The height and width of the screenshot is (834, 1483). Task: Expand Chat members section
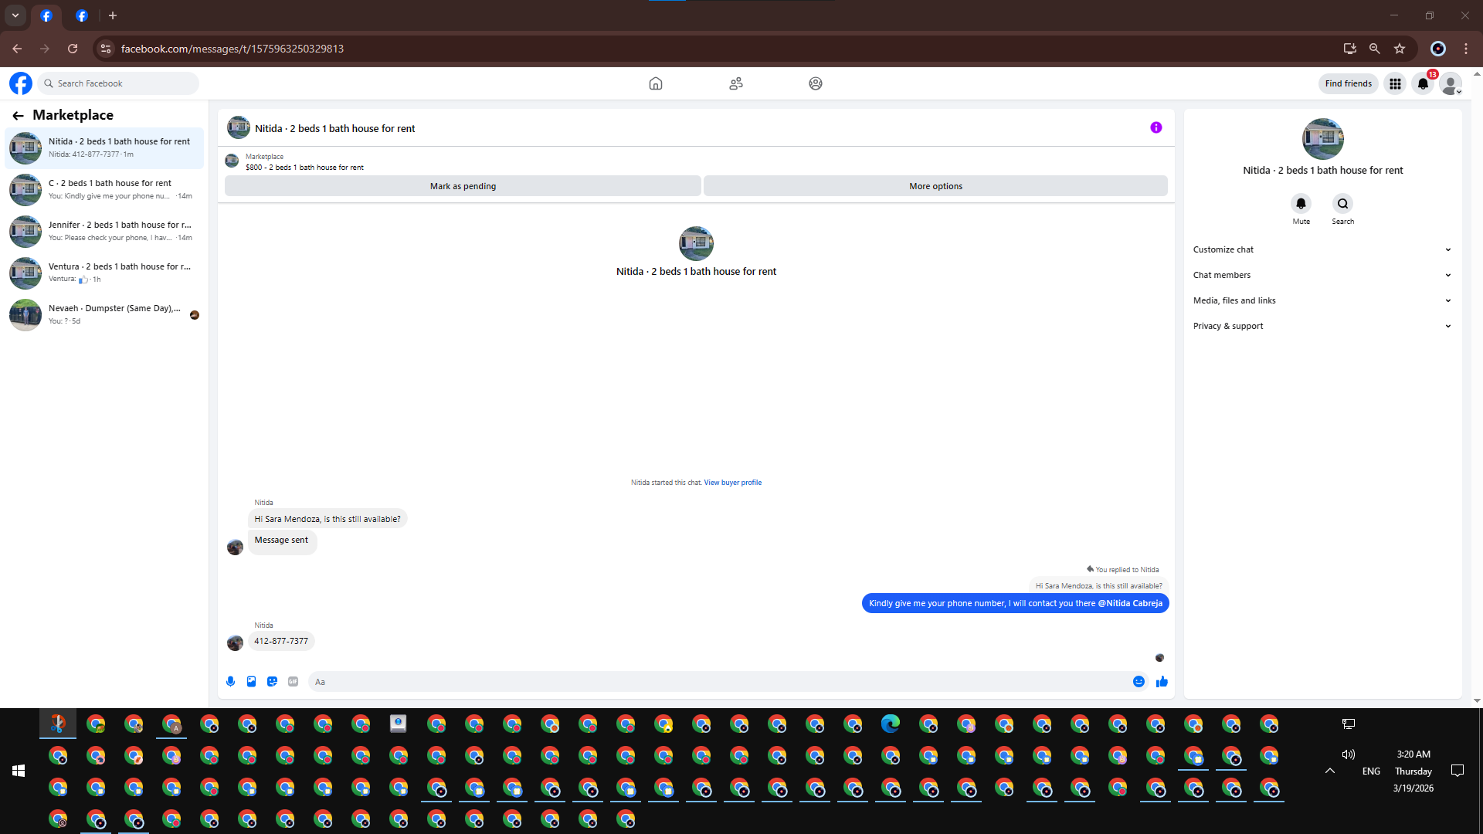(1322, 275)
